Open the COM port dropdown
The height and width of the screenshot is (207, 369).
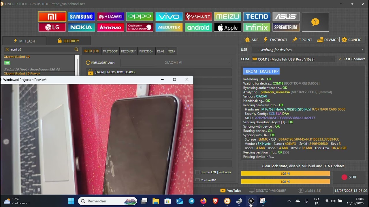click(293, 59)
